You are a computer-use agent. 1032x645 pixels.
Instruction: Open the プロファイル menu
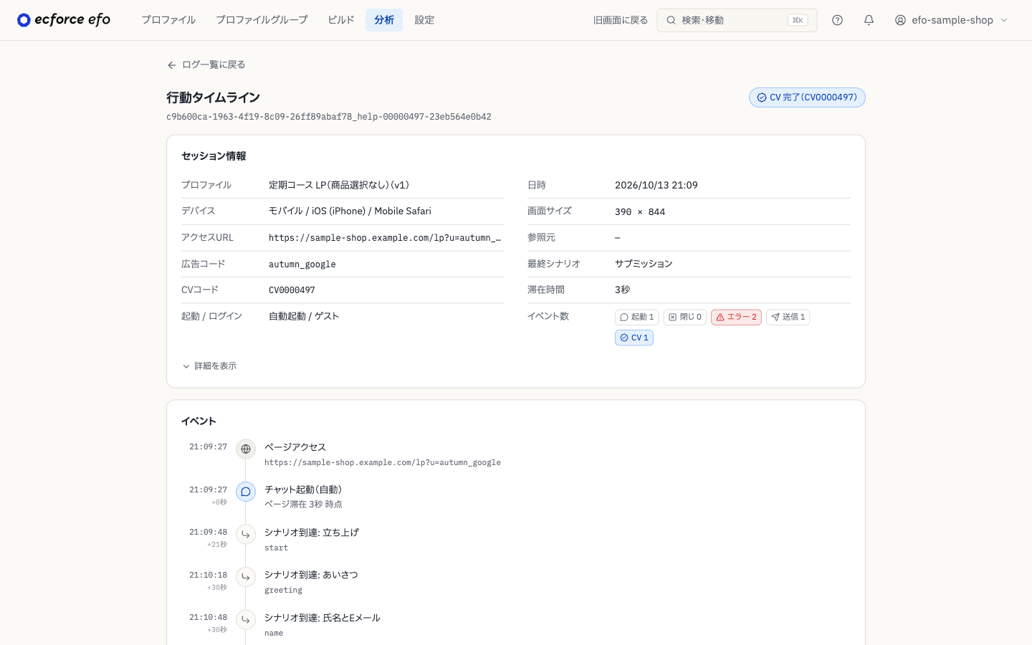(x=168, y=20)
